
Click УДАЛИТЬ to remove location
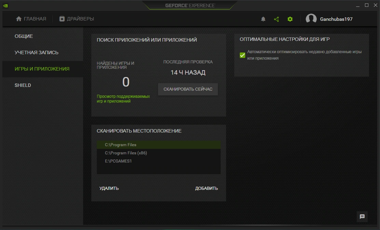[x=109, y=188]
